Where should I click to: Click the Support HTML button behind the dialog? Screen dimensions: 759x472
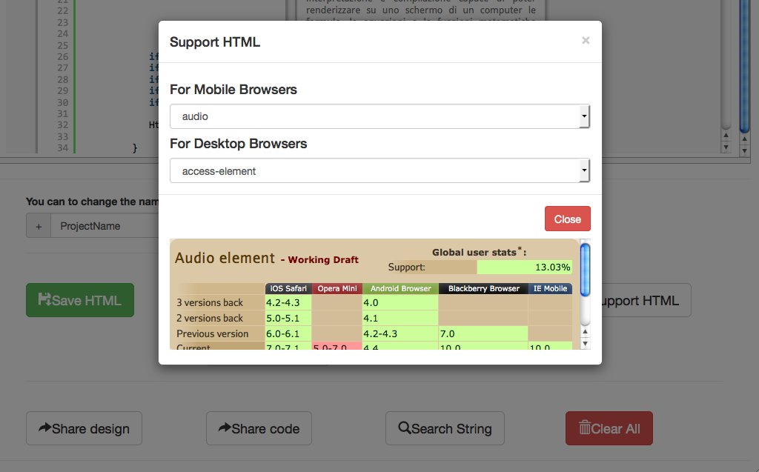coord(646,301)
